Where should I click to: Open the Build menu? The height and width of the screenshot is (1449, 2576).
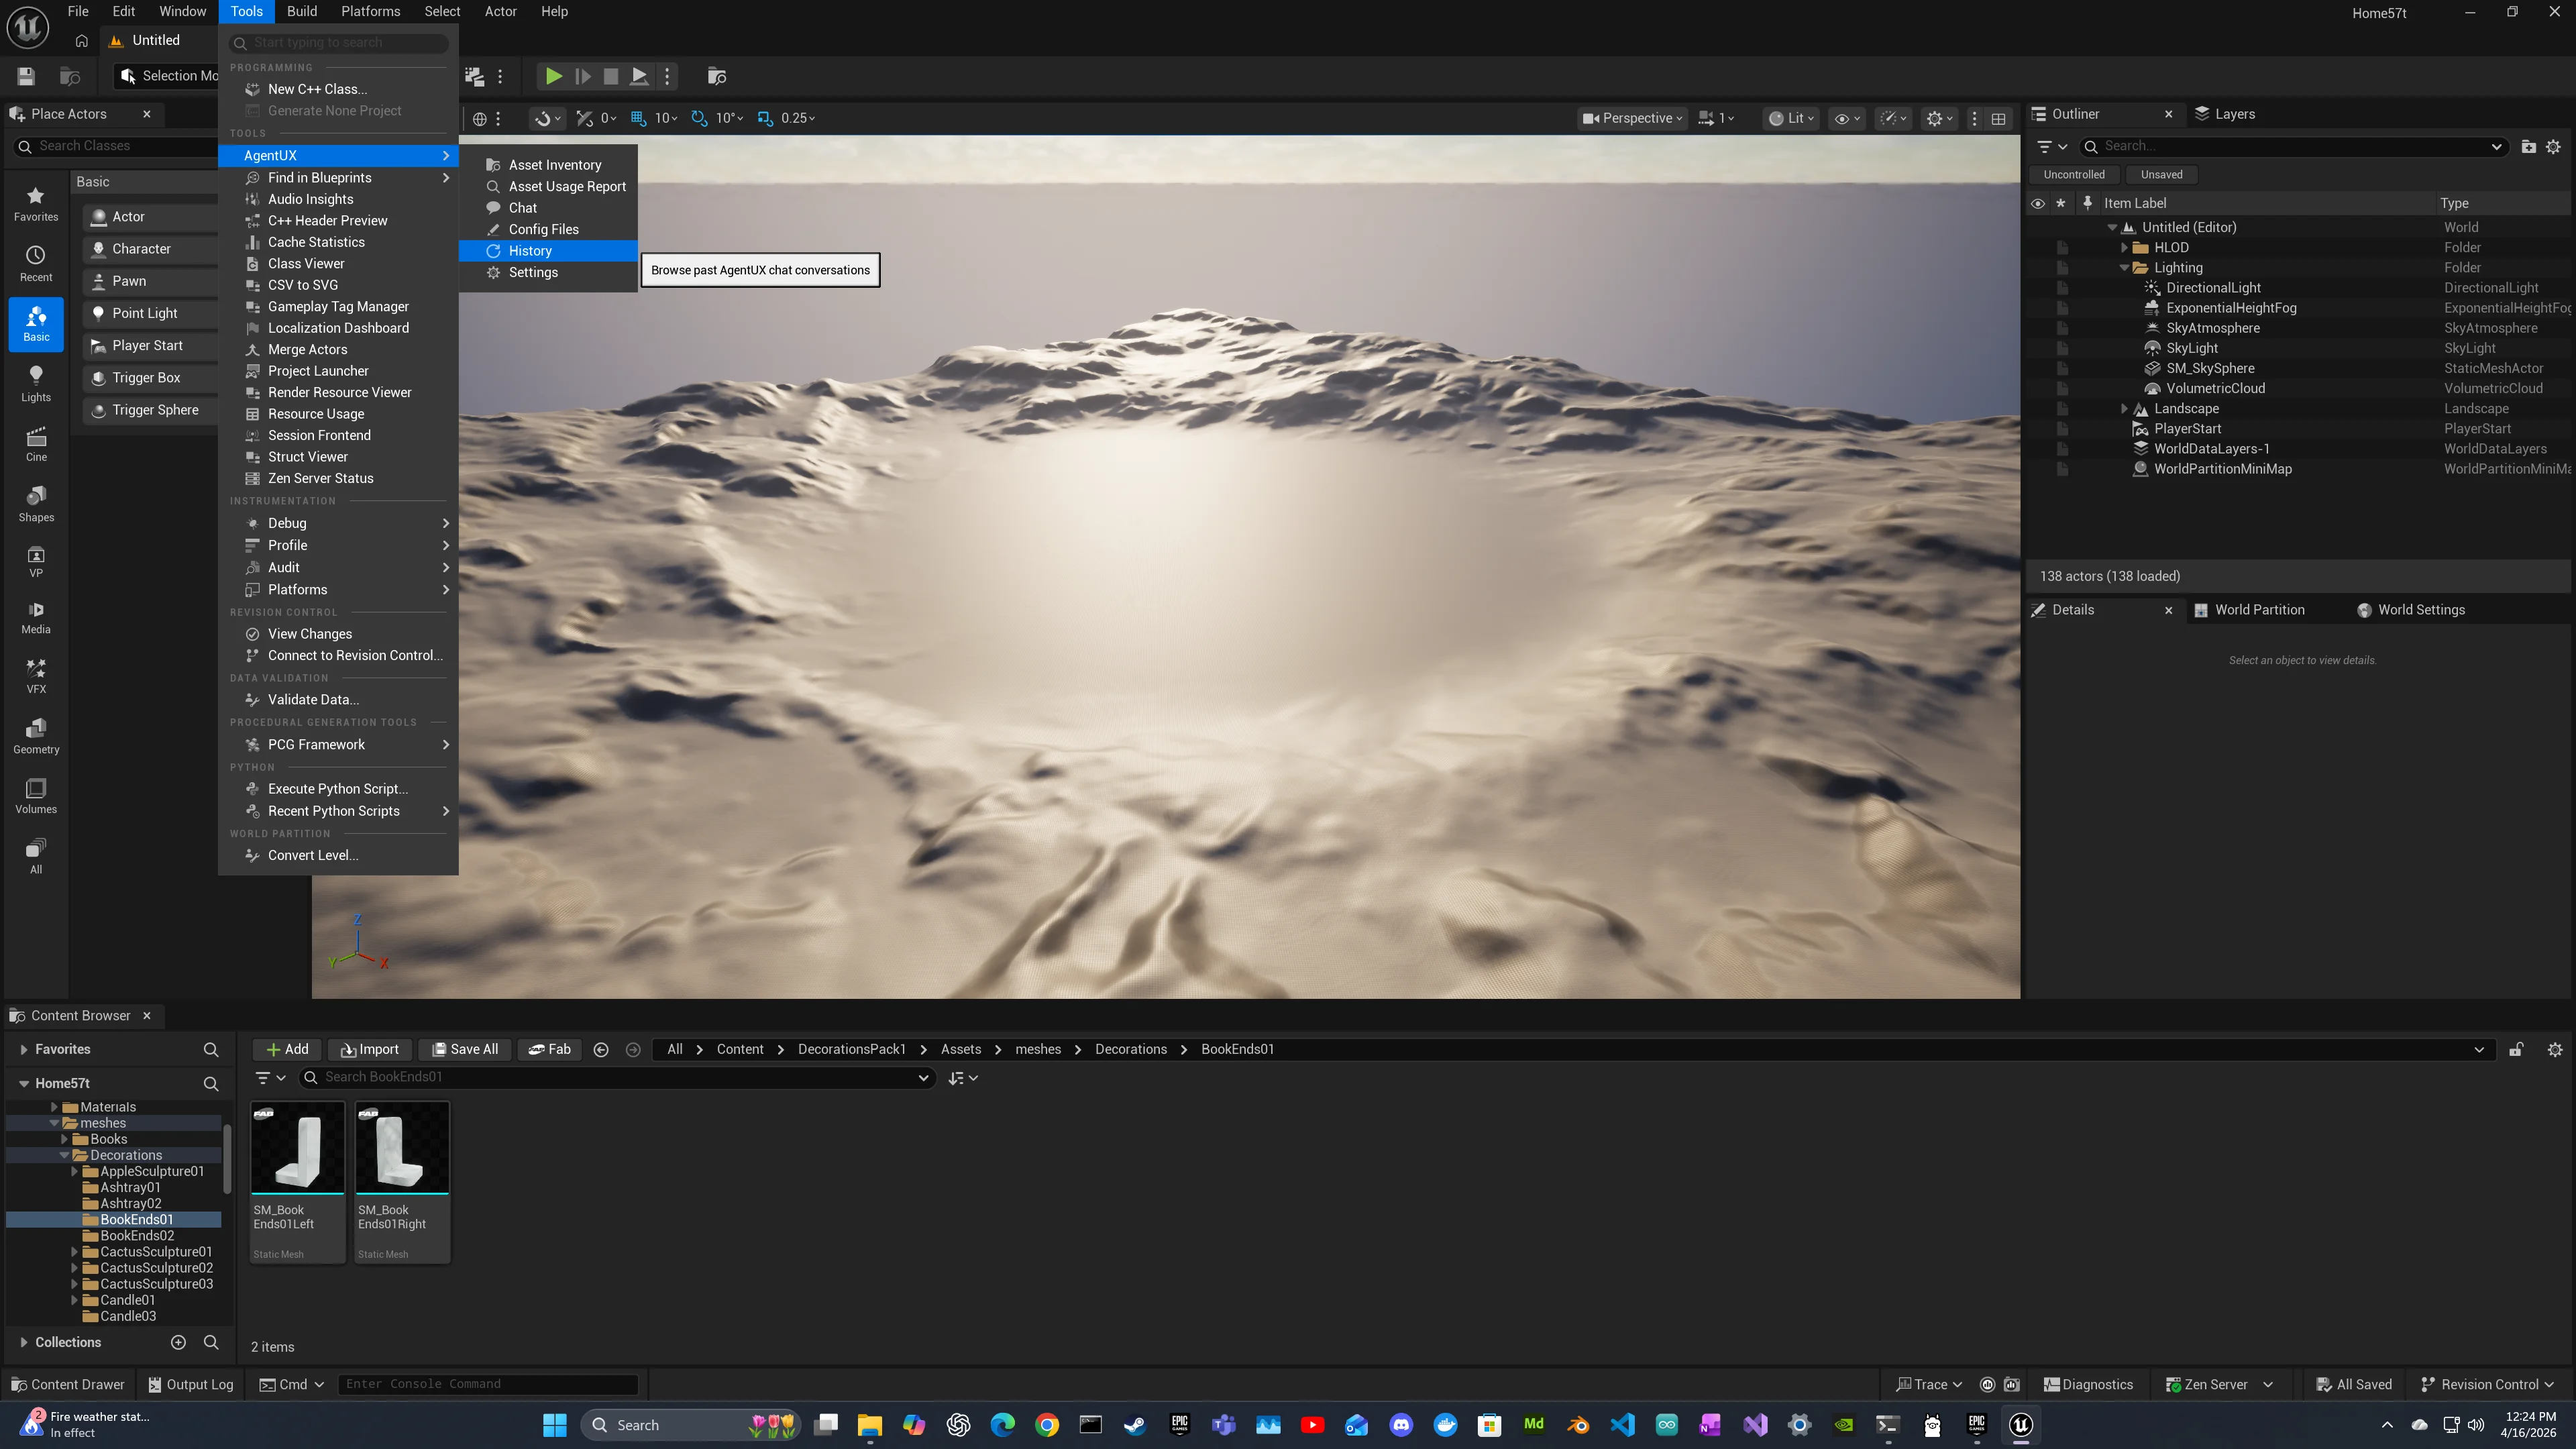301,12
